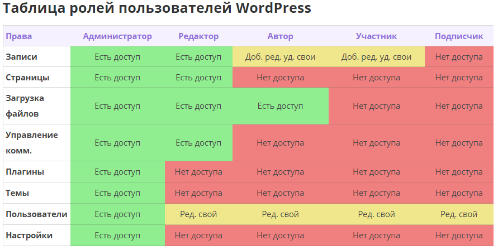The width and height of the screenshot is (498, 250).
Task: Click "Доб. ред. уд. свои" under Автор
Action: point(281,57)
